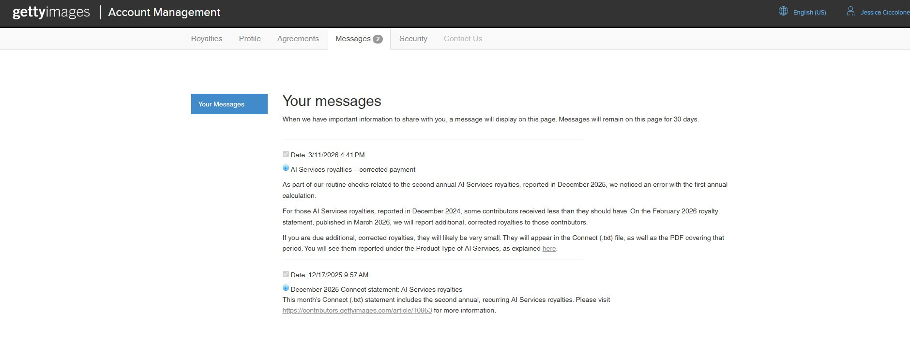Click paragraph starting 'As part of our routine checks'
The width and height of the screenshot is (910, 359).
[505, 190]
